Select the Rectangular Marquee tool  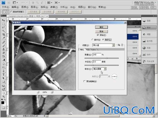[x=4, y=24]
